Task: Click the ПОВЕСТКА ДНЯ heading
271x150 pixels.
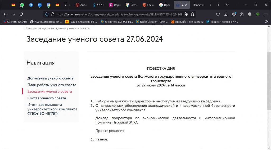Action: (161, 69)
